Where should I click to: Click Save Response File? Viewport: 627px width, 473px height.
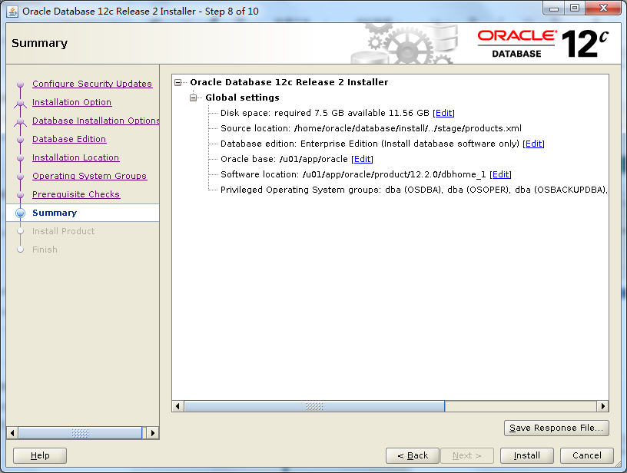tap(556, 428)
